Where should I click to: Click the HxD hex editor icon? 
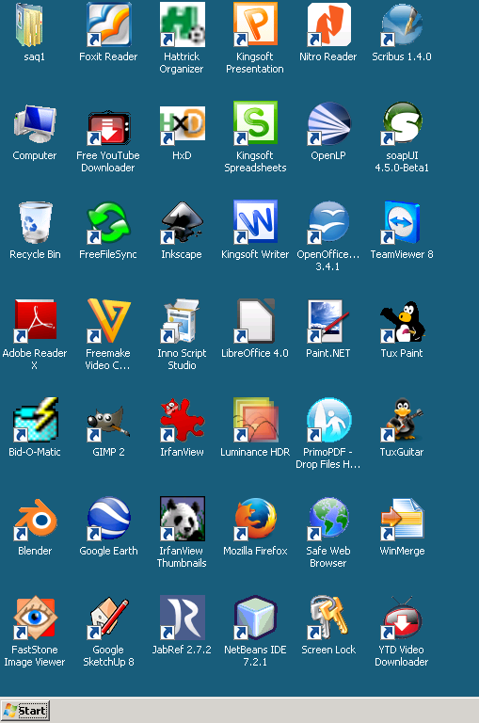point(182,124)
